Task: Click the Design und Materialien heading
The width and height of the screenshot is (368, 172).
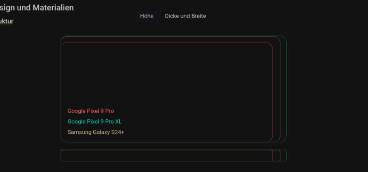Action: click(37, 8)
